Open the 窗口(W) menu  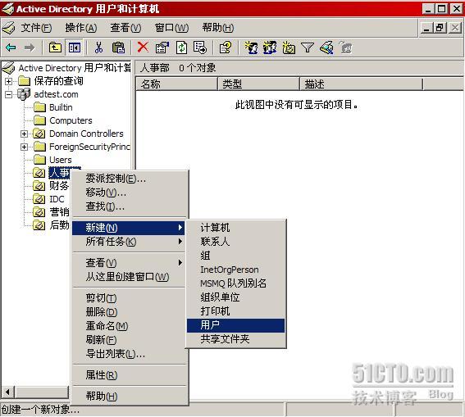(171, 28)
